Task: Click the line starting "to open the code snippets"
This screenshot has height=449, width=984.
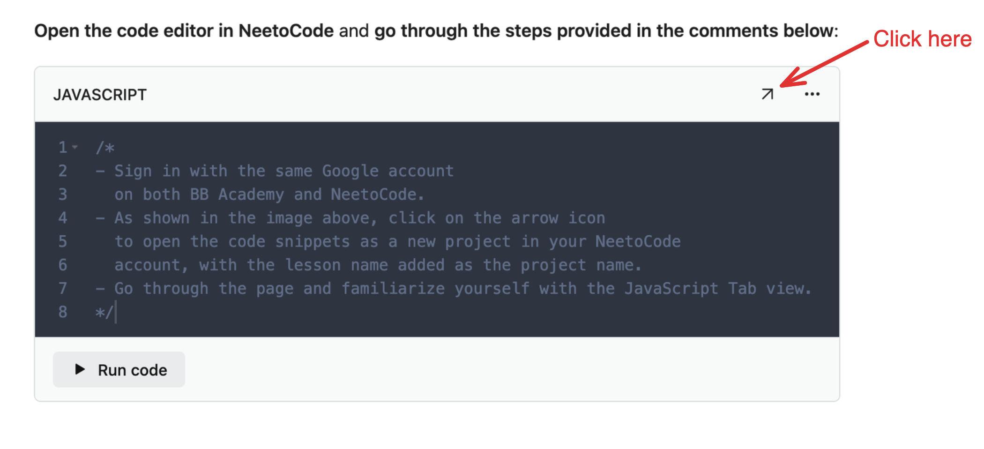Action: [x=397, y=241]
